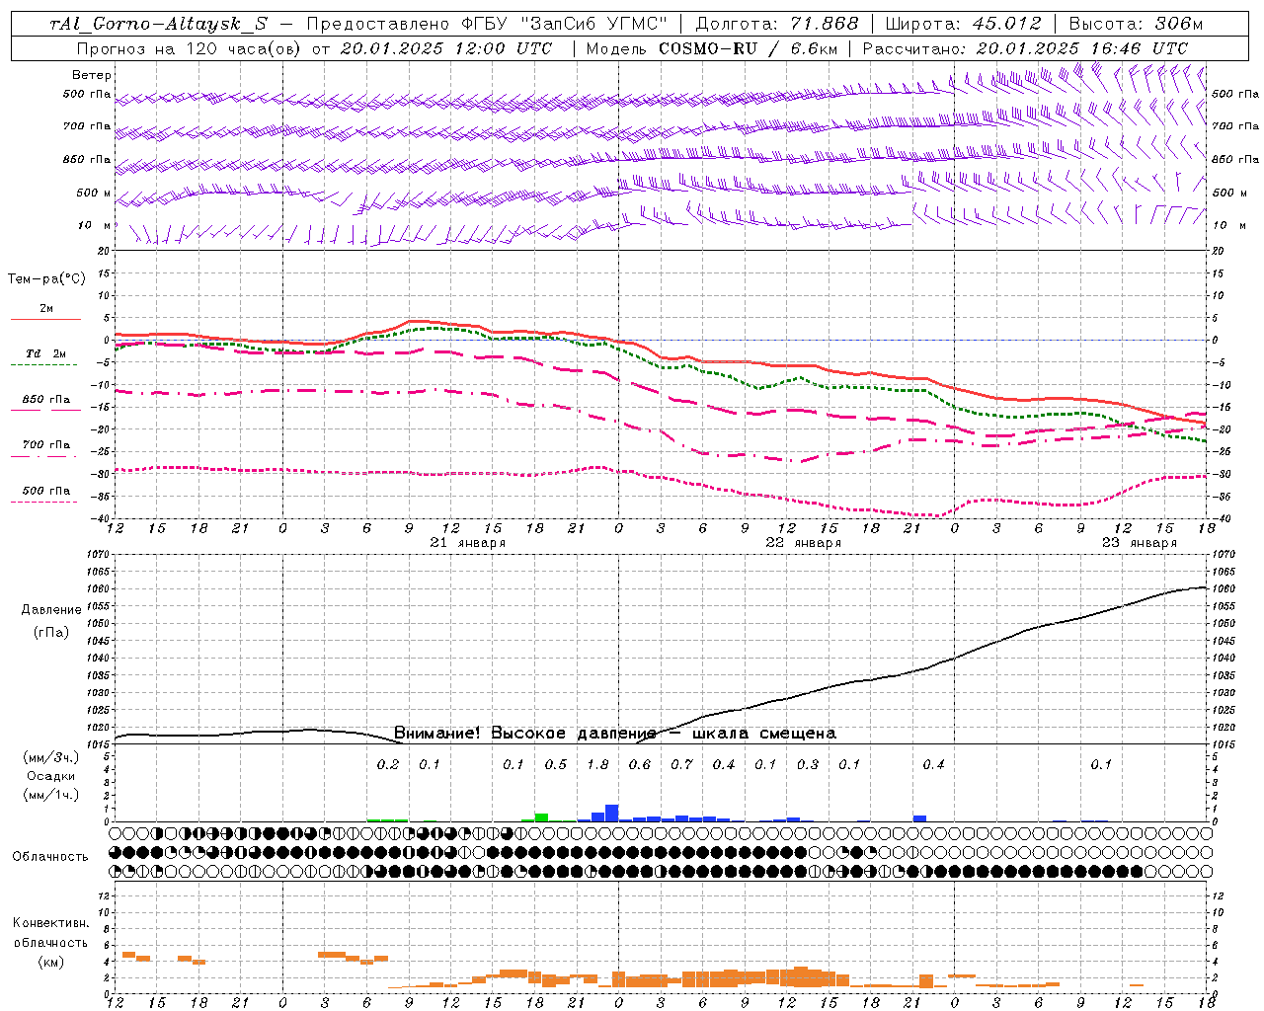The image size is (1264, 1011).
Task: Select the 0.7 precipitation value
Action: [x=681, y=765]
